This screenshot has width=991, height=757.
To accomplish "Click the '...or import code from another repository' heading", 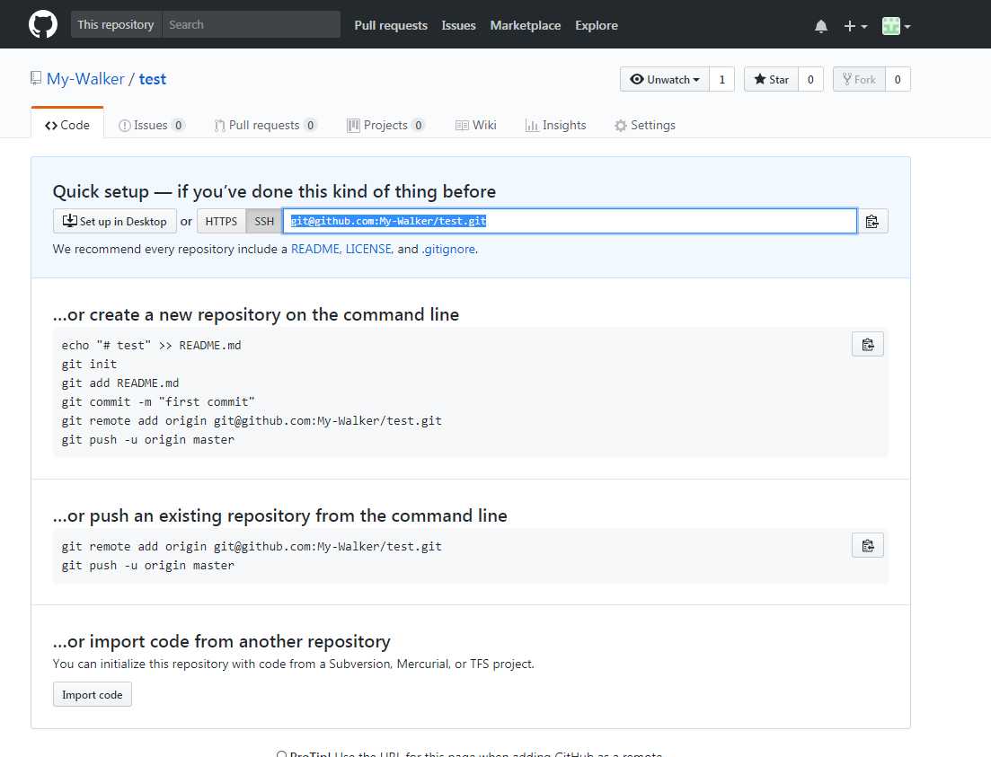I will (221, 641).
